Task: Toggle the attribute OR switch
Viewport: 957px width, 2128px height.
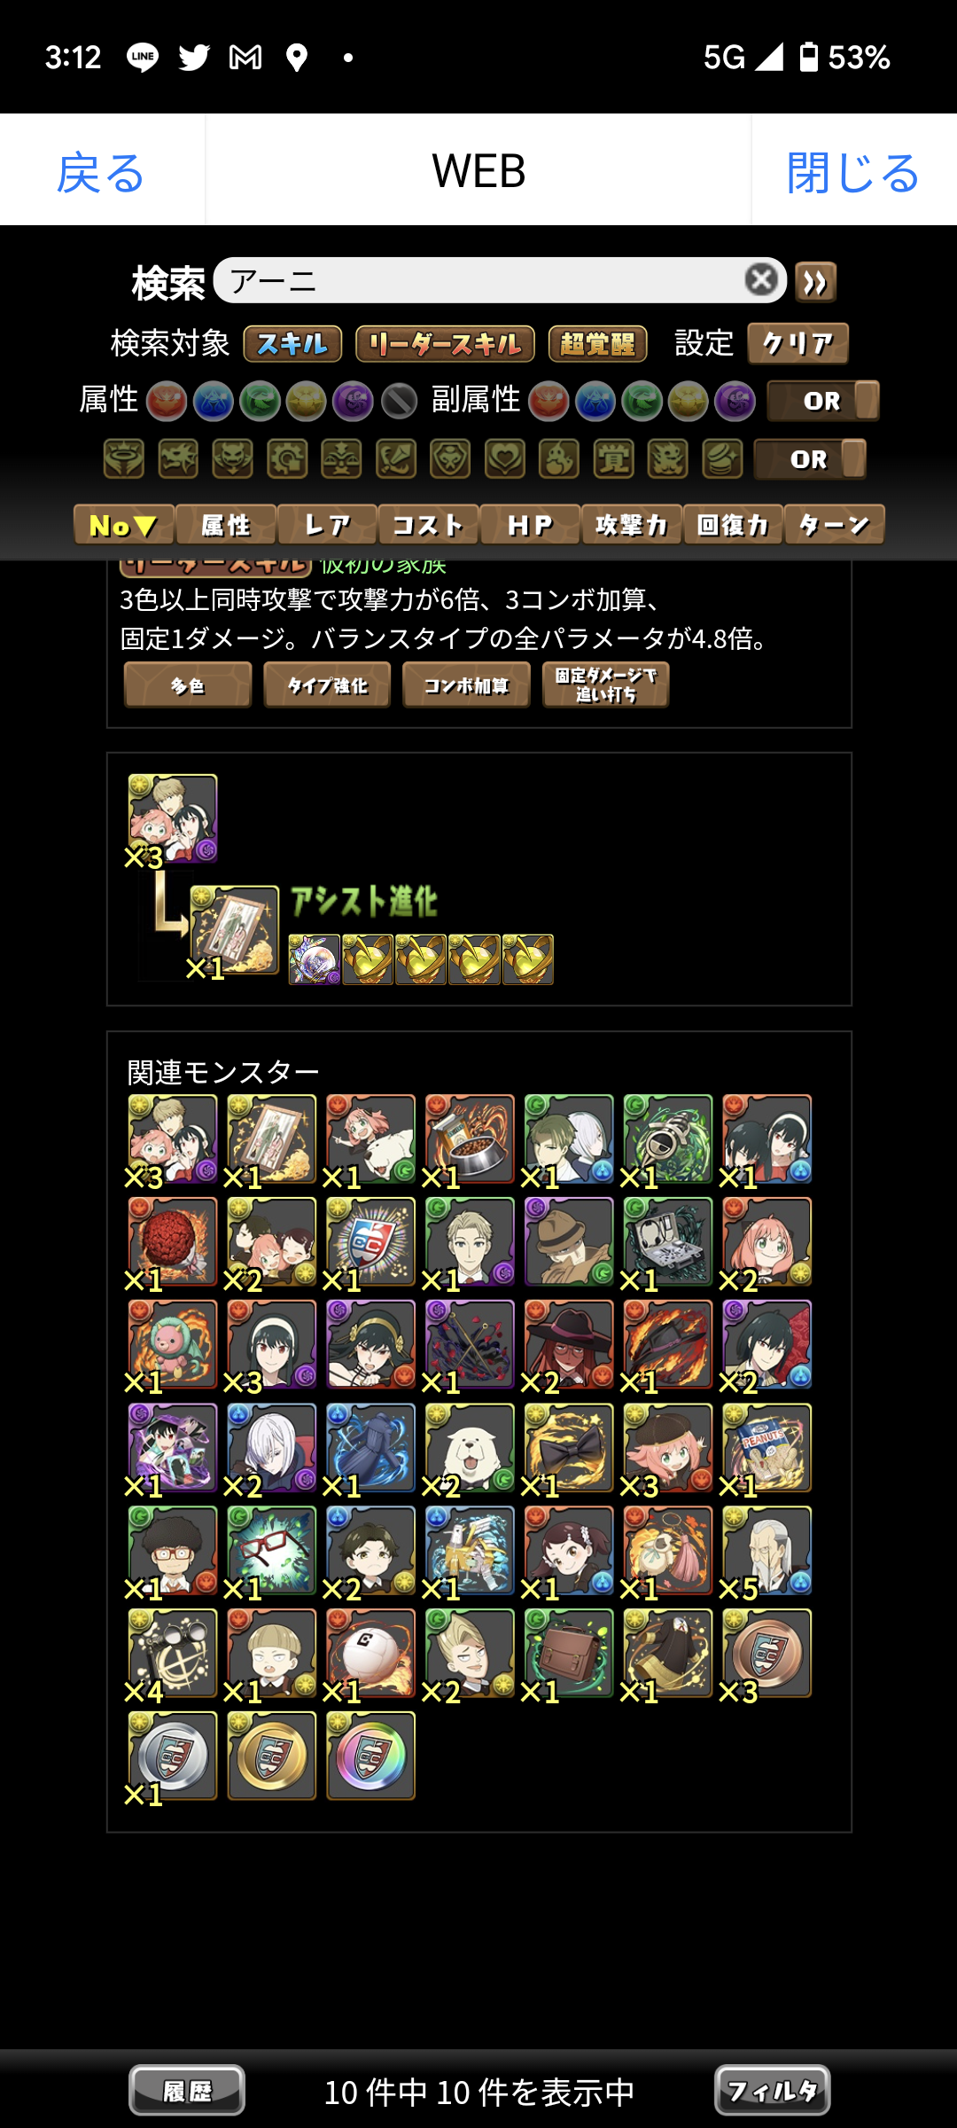Action: pos(823,401)
